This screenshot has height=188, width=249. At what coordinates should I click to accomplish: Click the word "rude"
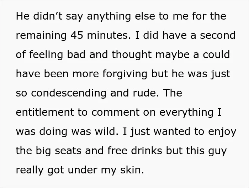[x=144, y=93]
